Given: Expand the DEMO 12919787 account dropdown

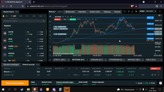Looking at the screenshot, I should (148, 11).
